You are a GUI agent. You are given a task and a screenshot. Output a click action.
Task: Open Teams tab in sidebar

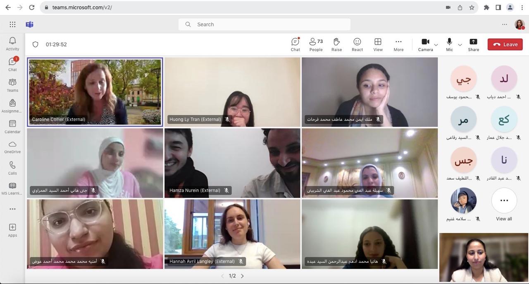click(12, 85)
